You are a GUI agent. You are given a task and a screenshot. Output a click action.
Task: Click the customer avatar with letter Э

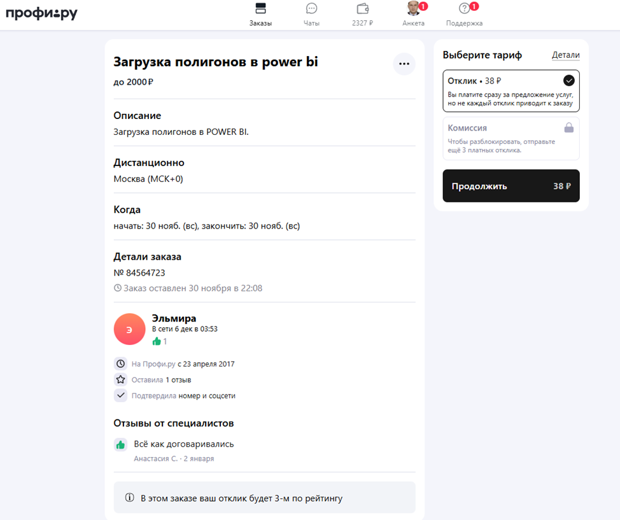(x=129, y=330)
